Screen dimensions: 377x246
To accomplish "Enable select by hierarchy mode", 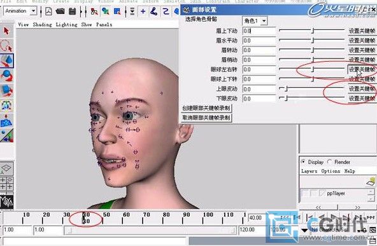I will click(x=94, y=11).
